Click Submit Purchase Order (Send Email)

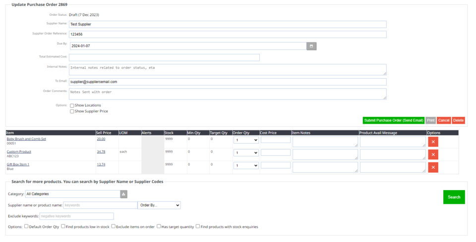pos(393,120)
